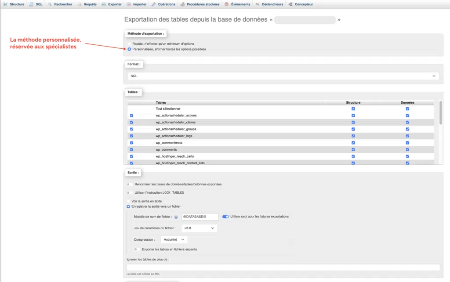Toggle Utiliser ceci pour les futures exportations
450x282 pixels.
225,217
